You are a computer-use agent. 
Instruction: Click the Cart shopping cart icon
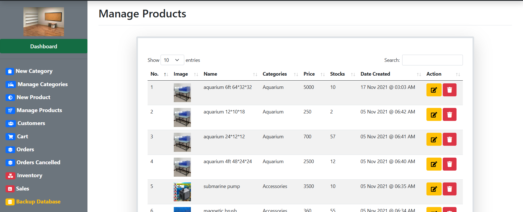pos(10,137)
